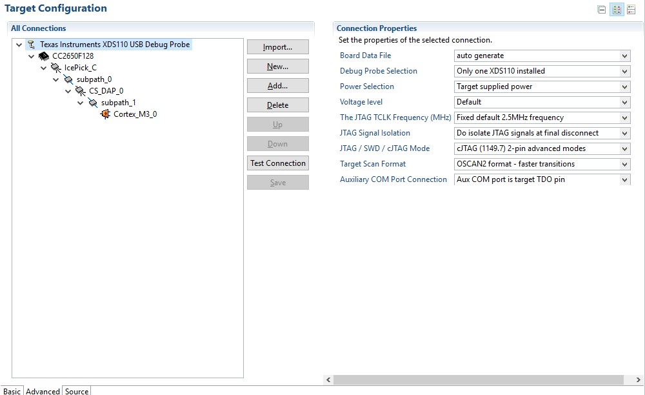The width and height of the screenshot is (645, 395).
Task: Collapse the Texas Instruments XDS110 probe node
Action: point(19,45)
